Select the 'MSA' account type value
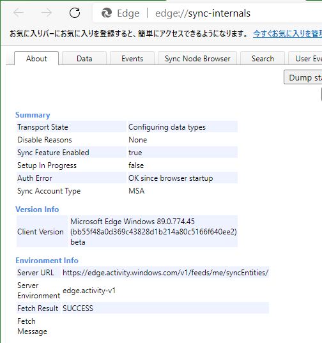This screenshot has height=343, width=322. 136,191
